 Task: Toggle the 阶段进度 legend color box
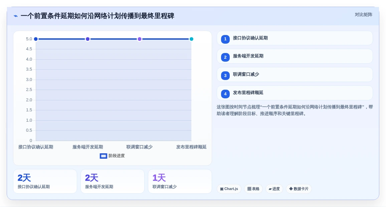tap(104, 156)
